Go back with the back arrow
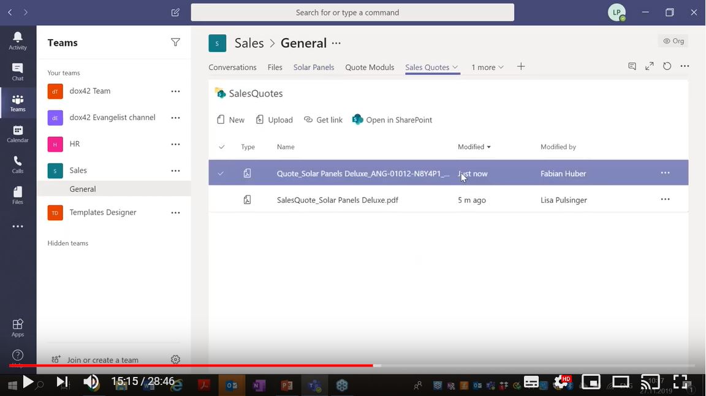Viewport: 706px width, 396px height. (10, 13)
